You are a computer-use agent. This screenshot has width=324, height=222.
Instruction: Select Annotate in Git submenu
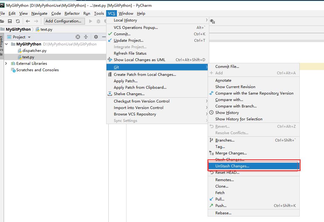coord(254,80)
